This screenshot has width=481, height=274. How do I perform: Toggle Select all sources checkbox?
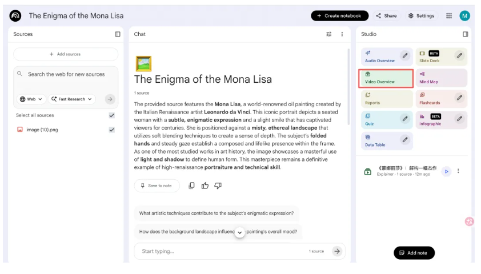111,115
